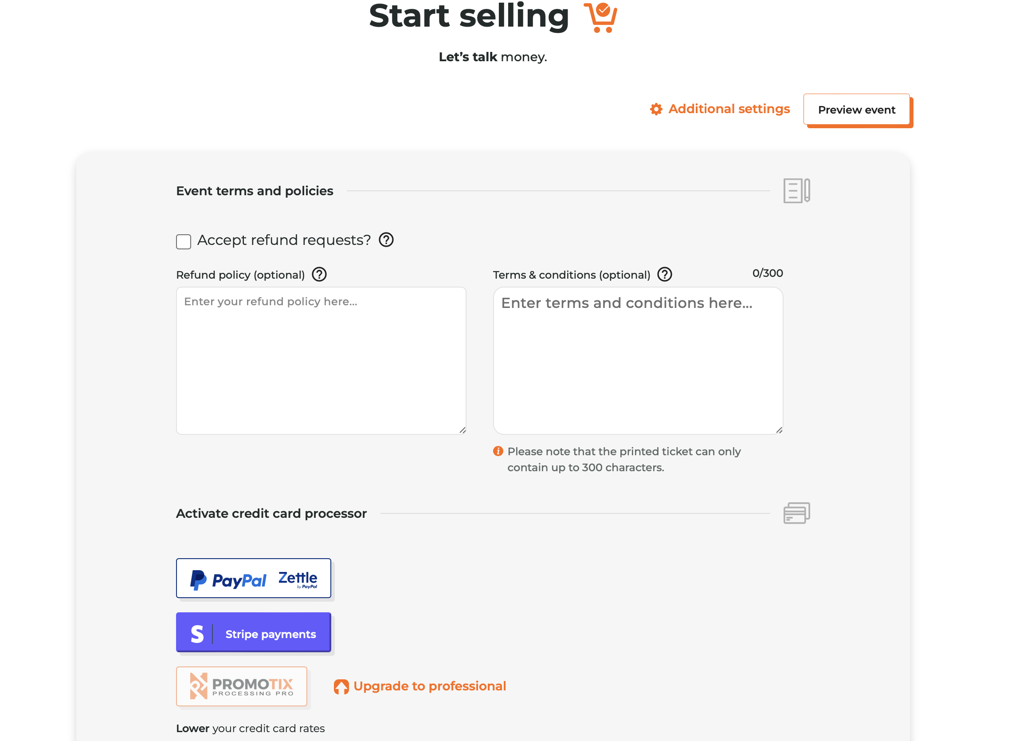The height and width of the screenshot is (741, 1035).
Task: Click the Preview event button
Action: pos(856,110)
